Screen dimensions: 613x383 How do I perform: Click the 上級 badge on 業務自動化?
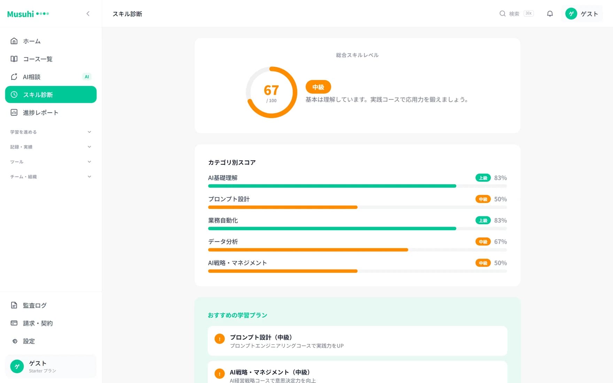tap(483, 220)
